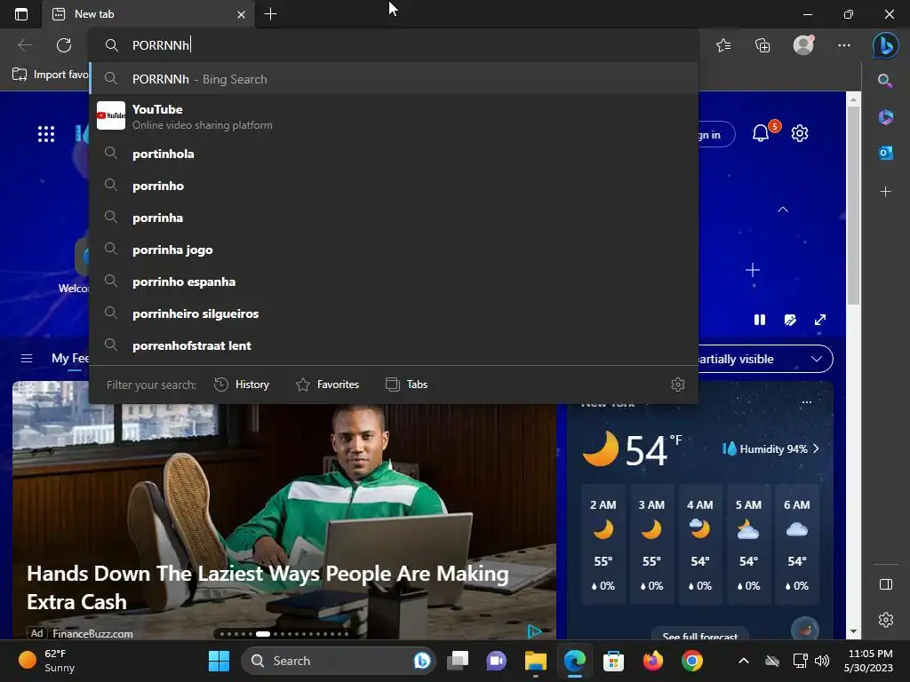Select the YouTube suggestion
The image size is (910, 682).
pos(394,116)
